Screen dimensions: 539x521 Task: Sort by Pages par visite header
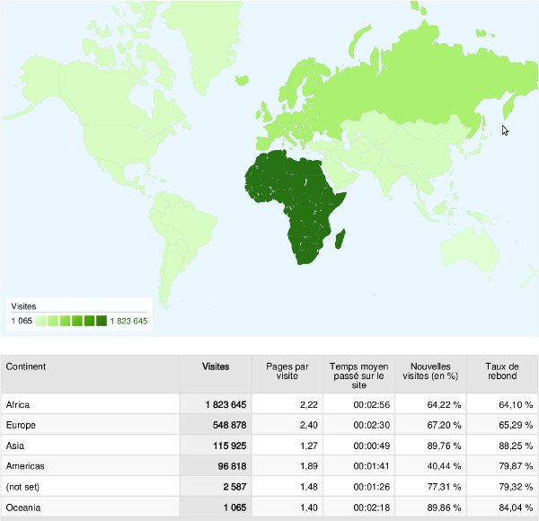[x=287, y=372]
